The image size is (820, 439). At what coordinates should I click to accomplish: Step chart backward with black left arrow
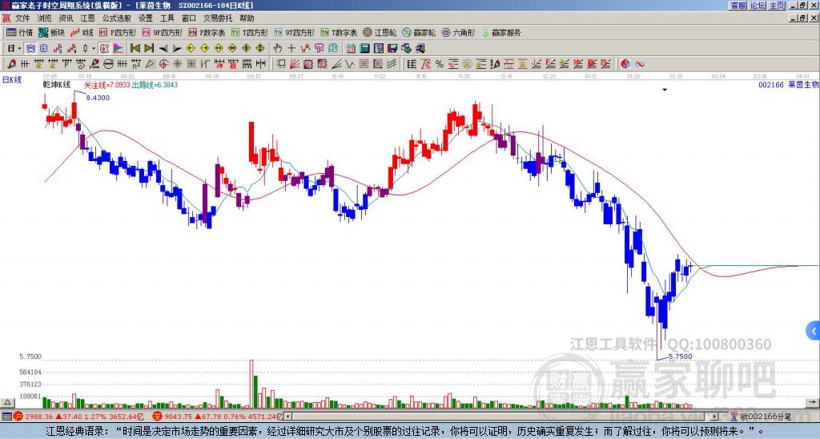[x=163, y=48]
